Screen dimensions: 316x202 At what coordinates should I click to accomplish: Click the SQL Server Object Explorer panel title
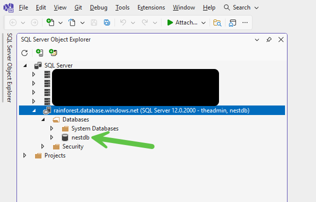click(x=56, y=39)
